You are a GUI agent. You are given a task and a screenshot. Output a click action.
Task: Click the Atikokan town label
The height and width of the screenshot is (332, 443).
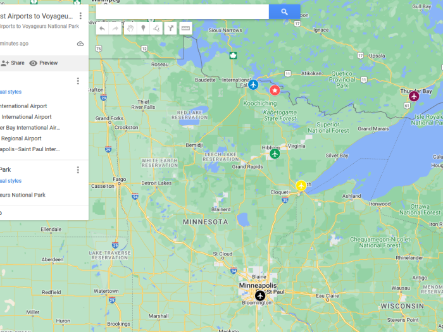click(x=311, y=73)
